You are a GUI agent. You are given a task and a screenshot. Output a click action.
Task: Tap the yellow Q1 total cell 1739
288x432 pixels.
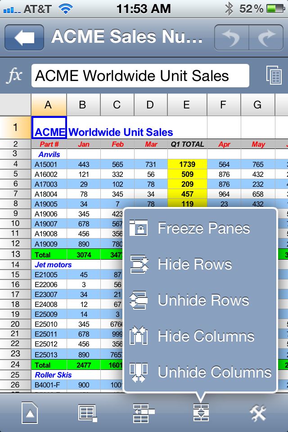click(187, 164)
